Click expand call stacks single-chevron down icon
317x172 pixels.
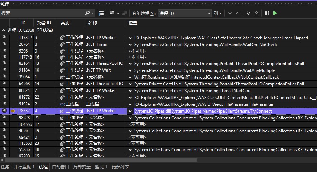230,13
